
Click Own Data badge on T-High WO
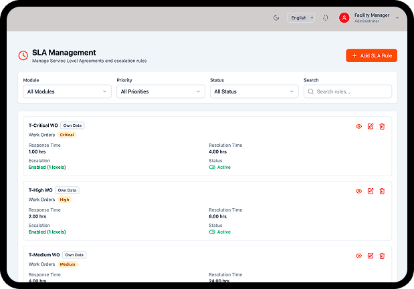click(67, 190)
